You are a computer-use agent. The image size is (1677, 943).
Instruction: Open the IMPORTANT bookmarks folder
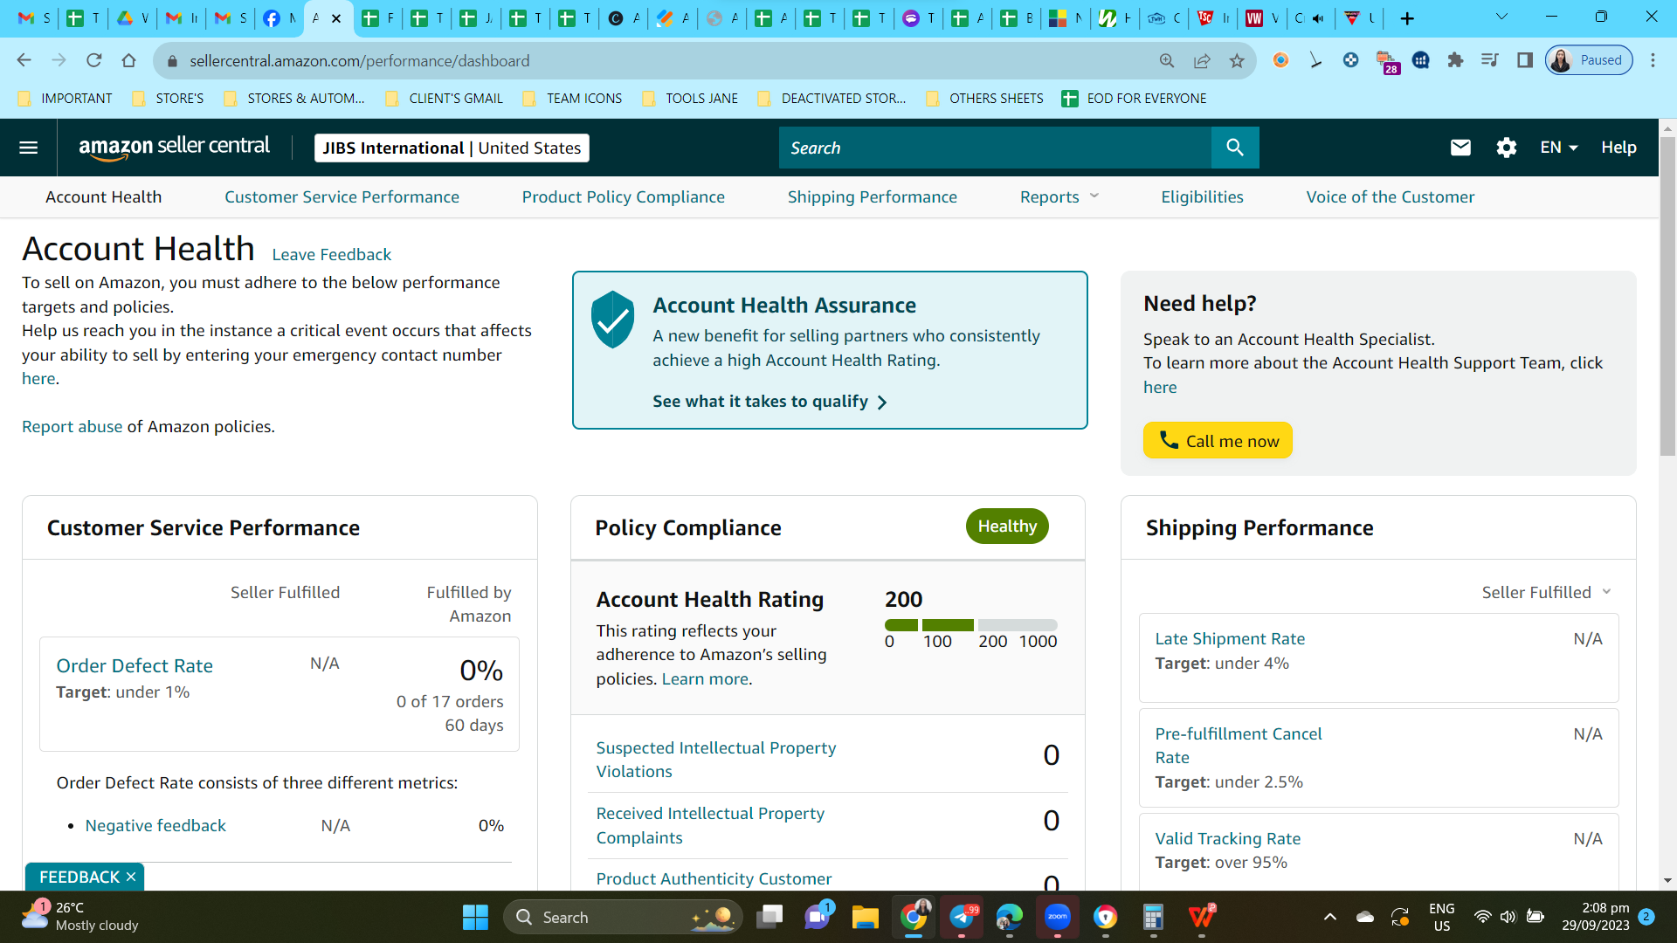(66, 99)
